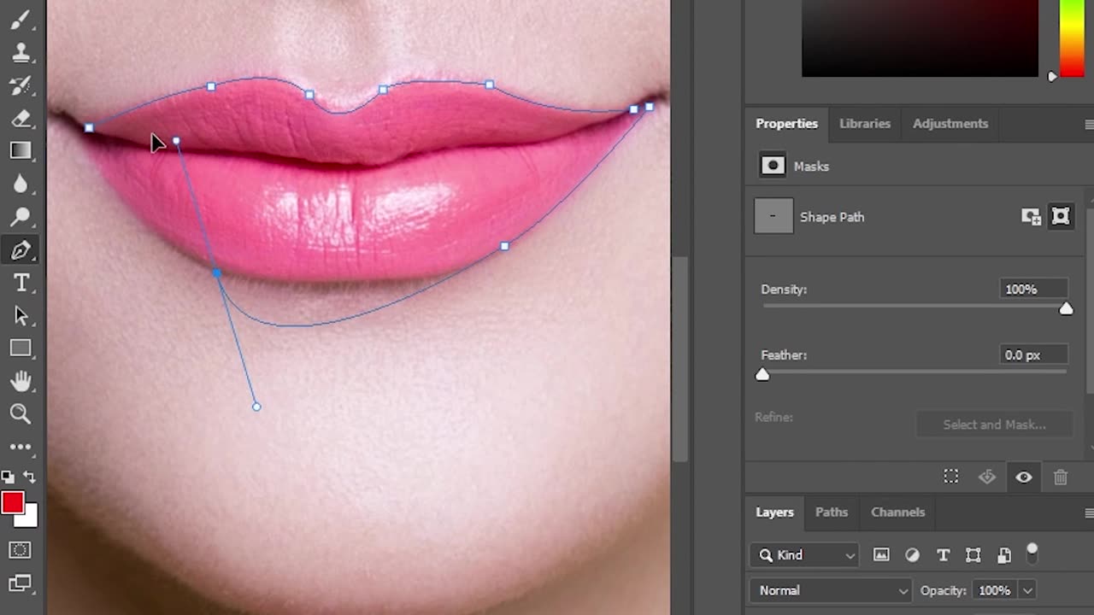Image resolution: width=1094 pixels, height=615 pixels.
Task: Click the red foreground color swatch
Action: 11,503
